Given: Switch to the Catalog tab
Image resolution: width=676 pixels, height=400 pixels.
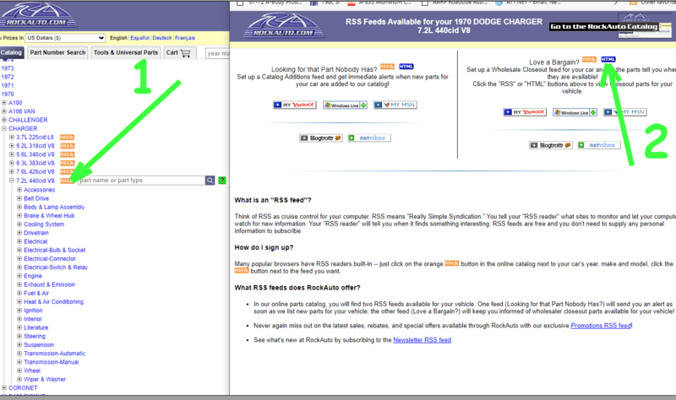Looking at the screenshot, I should [11, 52].
